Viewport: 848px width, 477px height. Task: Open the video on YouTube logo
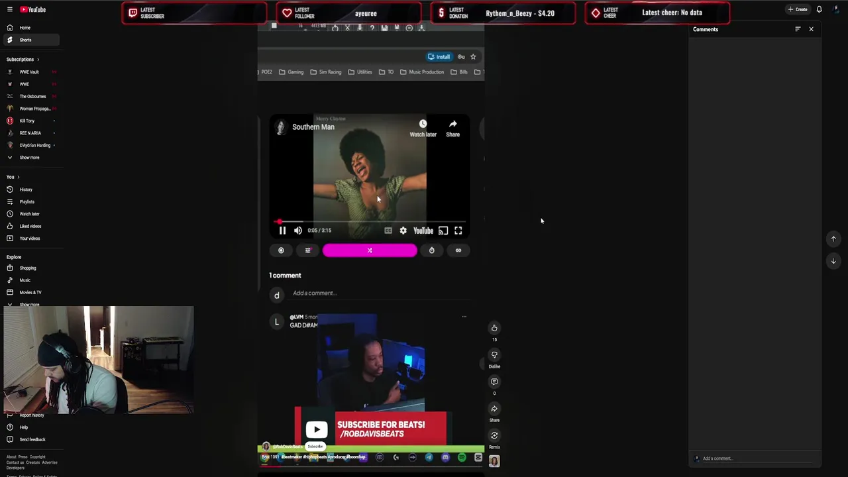pos(423,231)
